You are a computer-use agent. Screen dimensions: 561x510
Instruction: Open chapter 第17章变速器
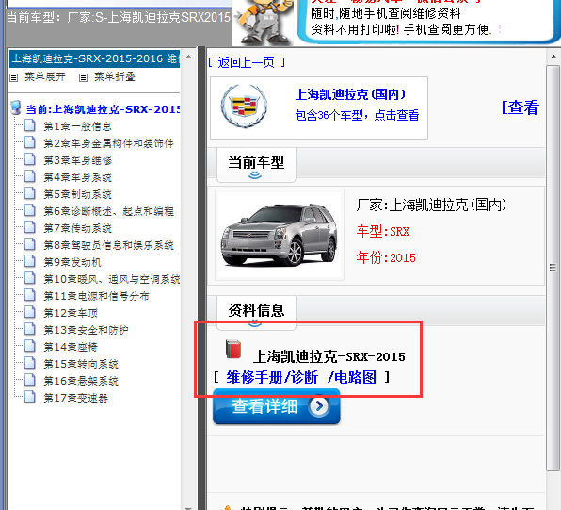[75, 398]
